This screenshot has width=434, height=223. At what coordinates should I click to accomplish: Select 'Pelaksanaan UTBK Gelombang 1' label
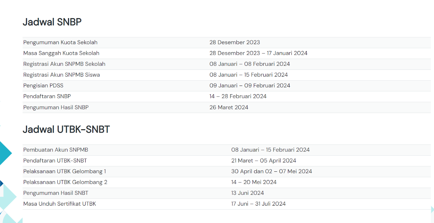pyautogui.click(x=65, y=171)
